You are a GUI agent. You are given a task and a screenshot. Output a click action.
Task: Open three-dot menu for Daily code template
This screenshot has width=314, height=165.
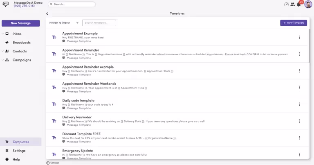point(299,104)
